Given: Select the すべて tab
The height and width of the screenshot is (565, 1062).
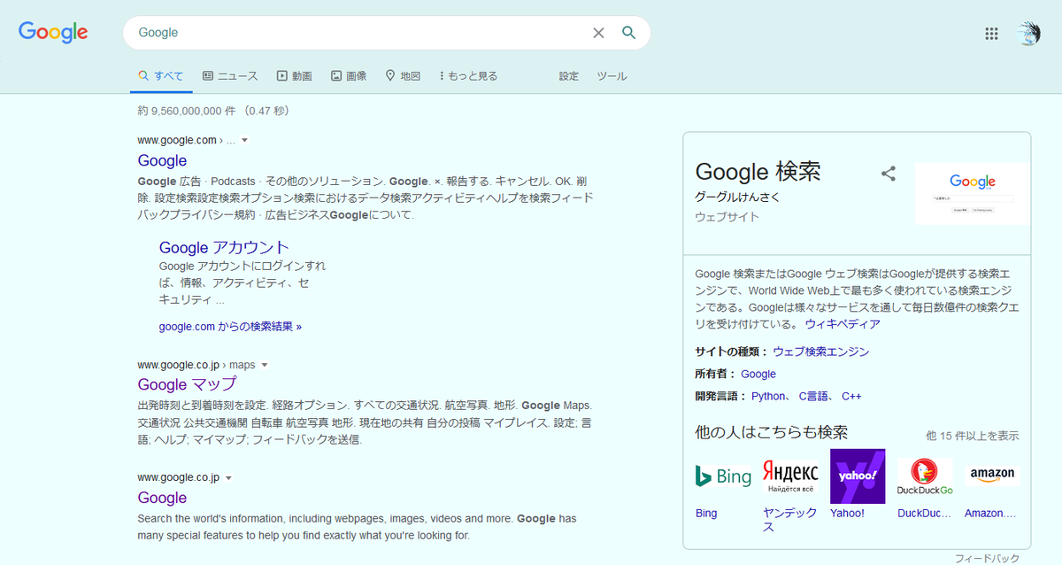Looking at the screenshot, I should [161, 76].
